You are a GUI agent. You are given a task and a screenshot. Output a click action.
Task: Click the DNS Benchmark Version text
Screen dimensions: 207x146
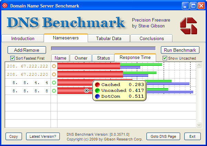point(98,134)
